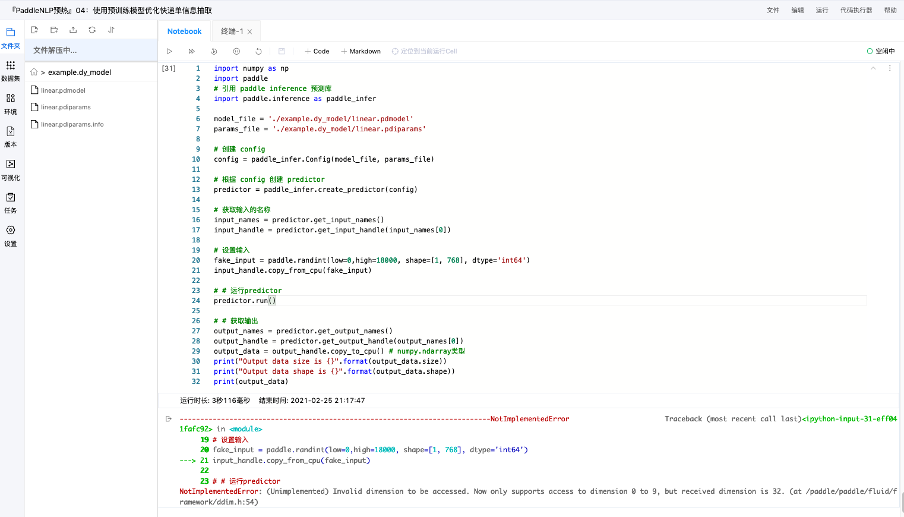
Task: Switch to the 终端-1 tab
Action: point(232,31)
